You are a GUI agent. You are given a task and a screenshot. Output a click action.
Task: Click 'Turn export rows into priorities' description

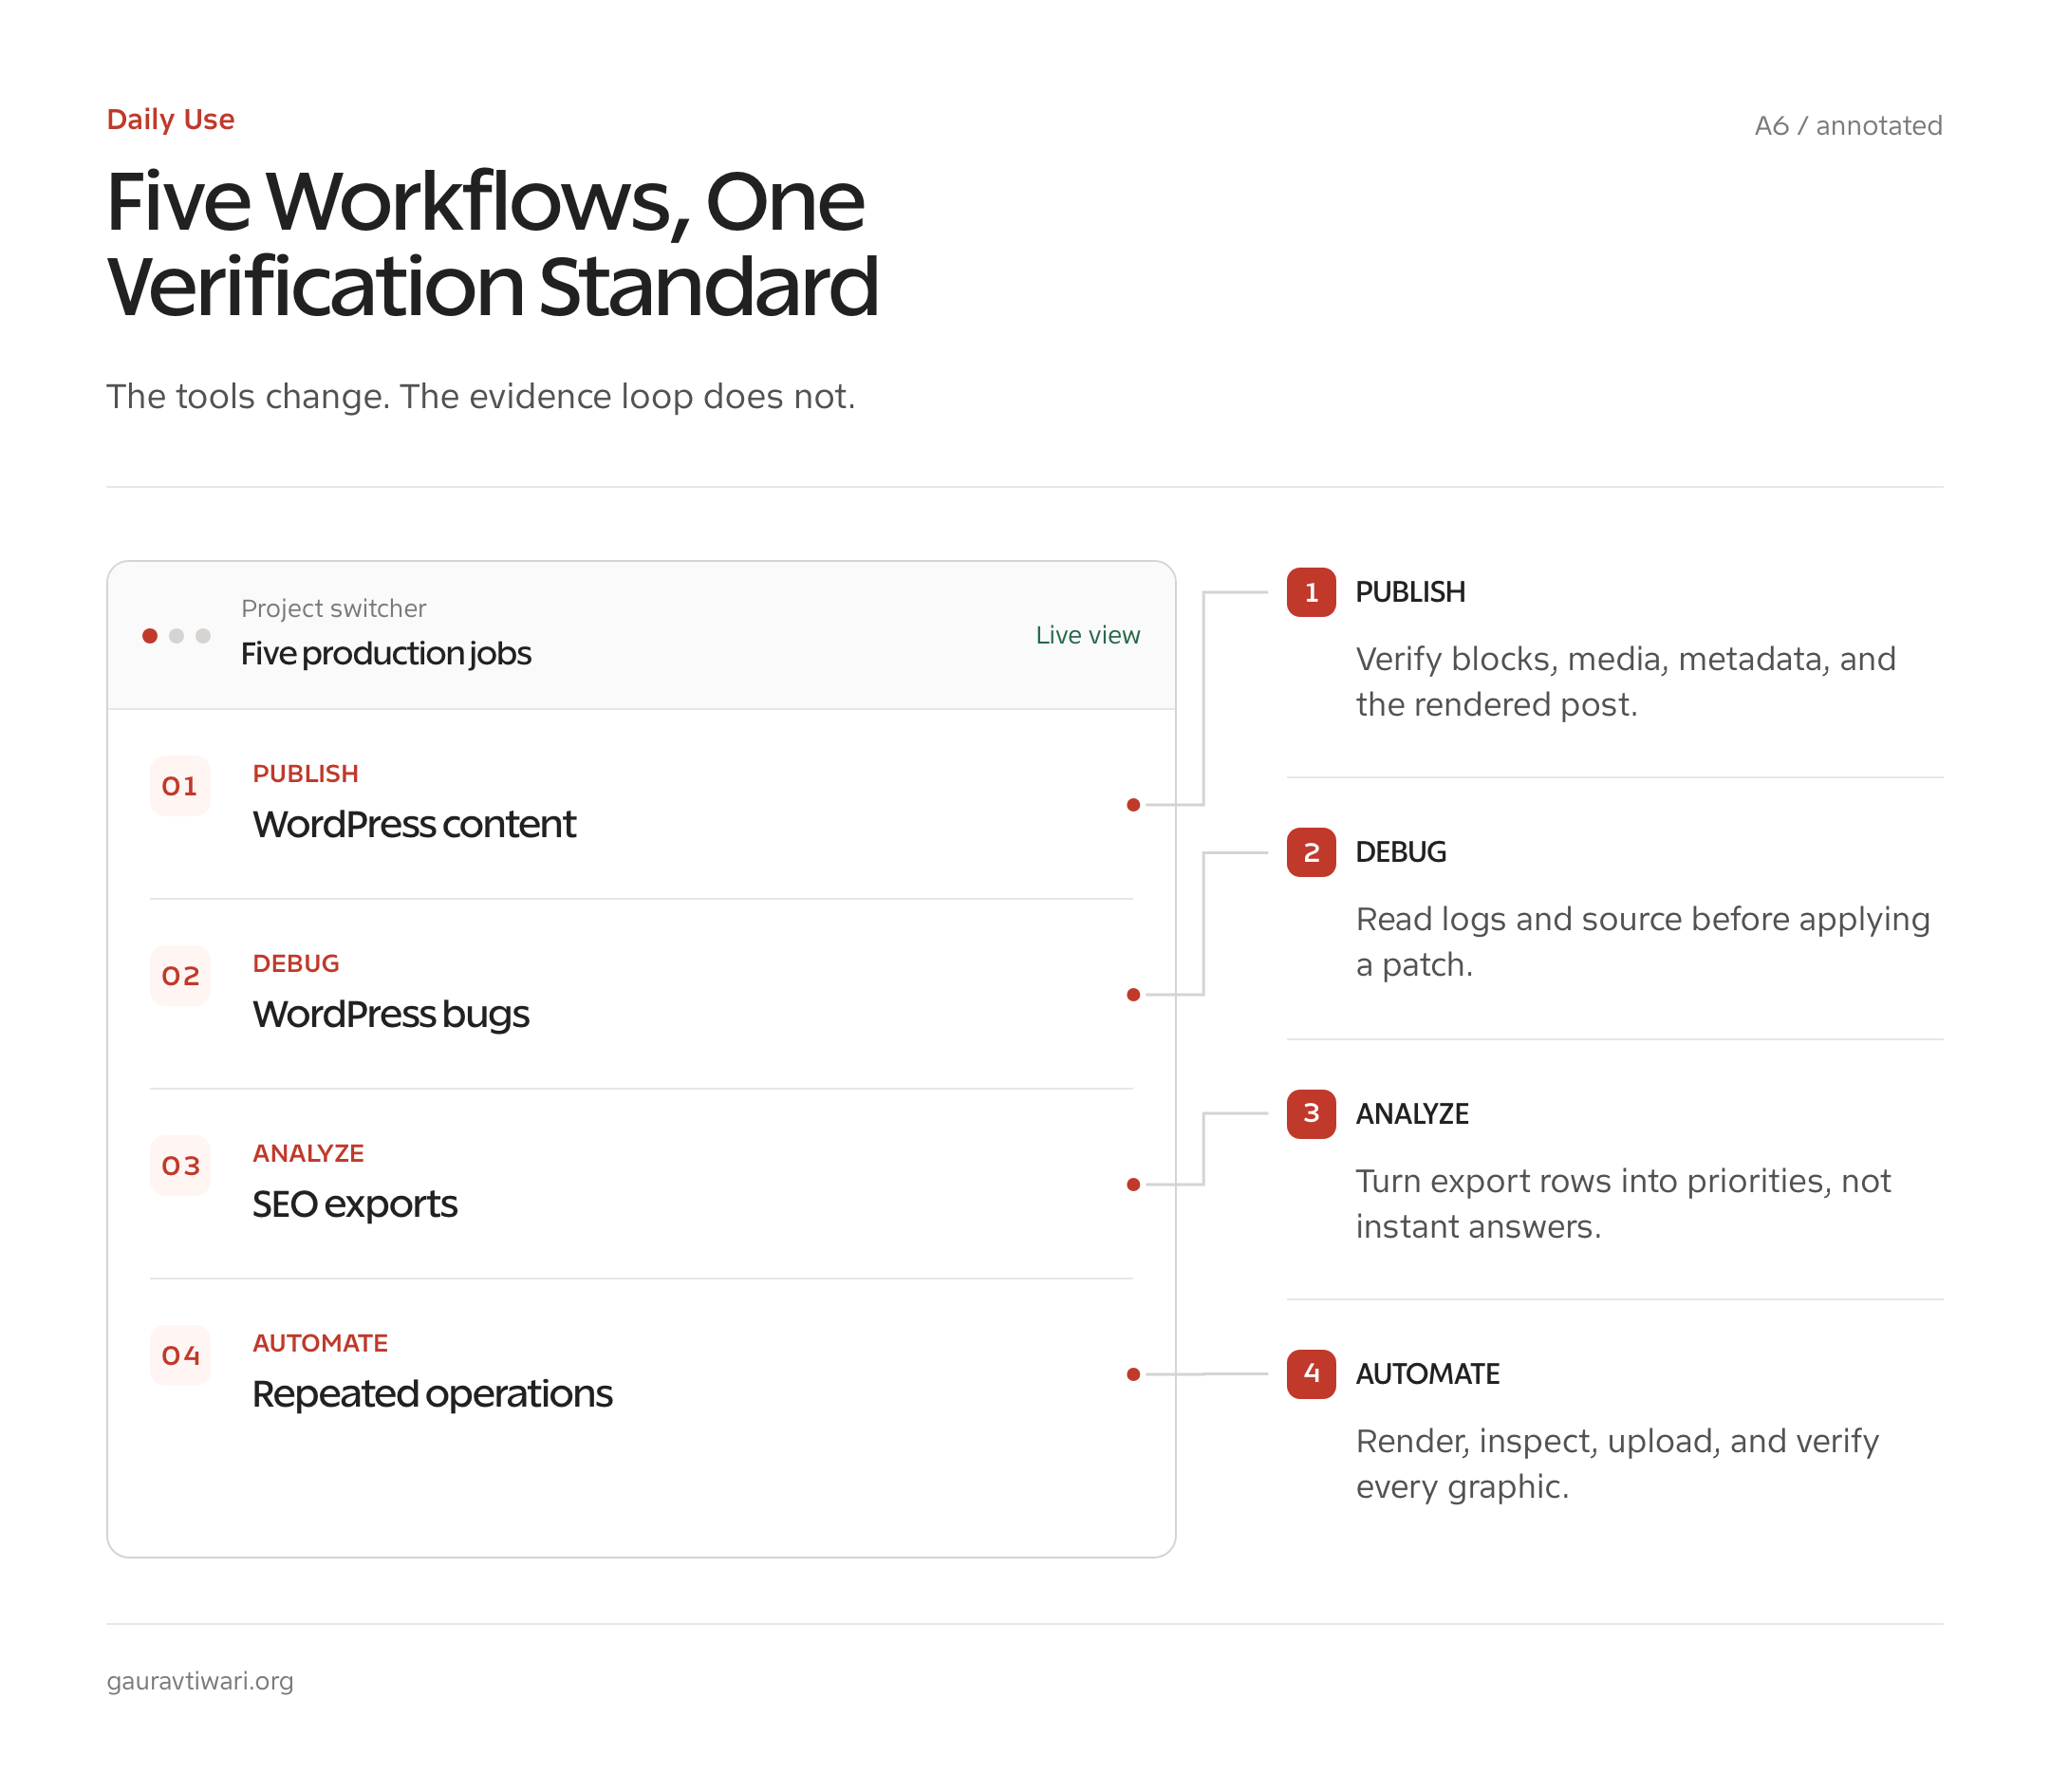pyautogui.click(x=1623, y=1204)
